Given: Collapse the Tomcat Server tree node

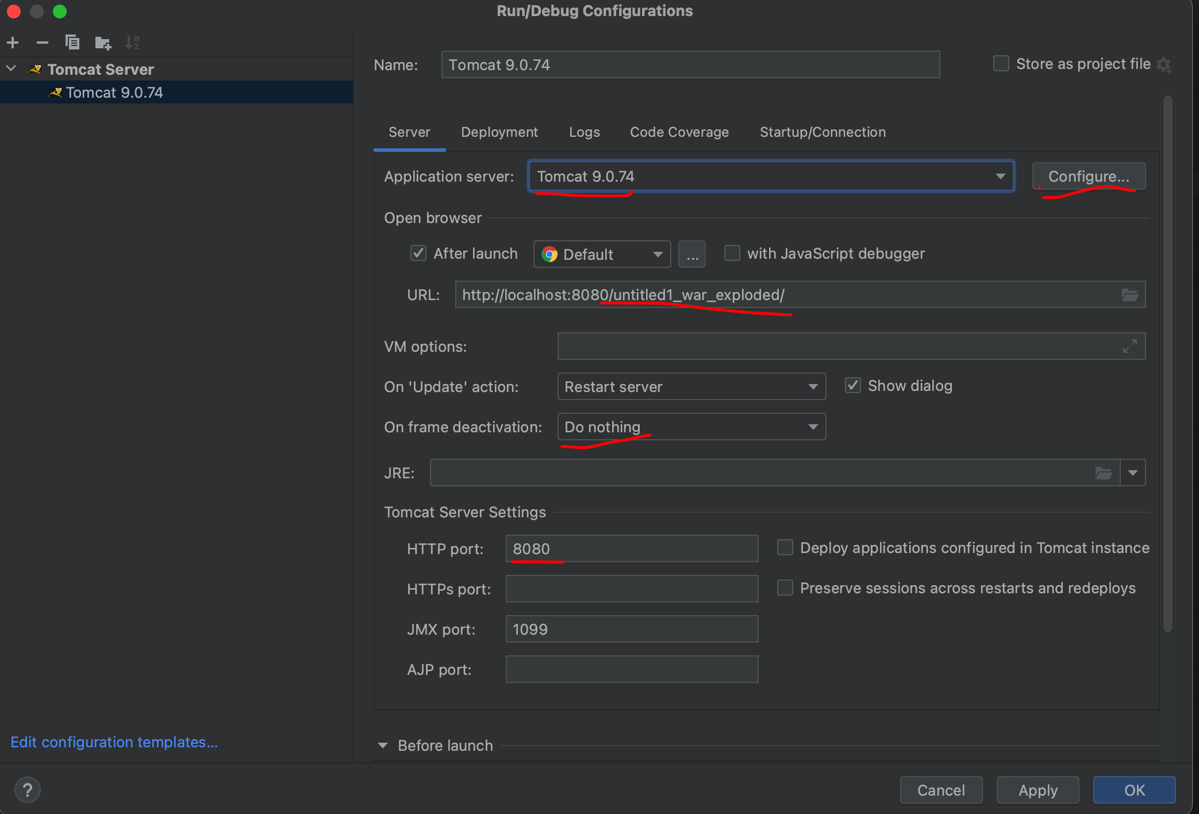Looking at the screenshot, I should coord(11,69).
